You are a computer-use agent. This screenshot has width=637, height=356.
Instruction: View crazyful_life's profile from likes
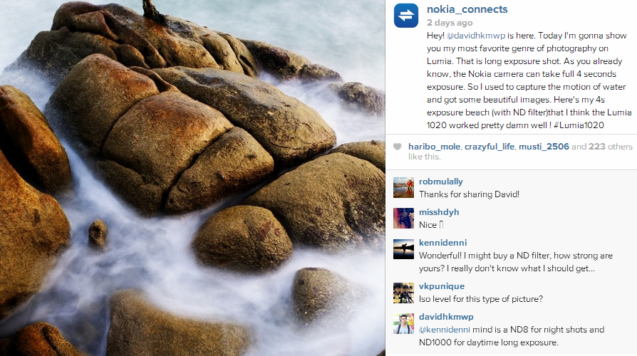point(489,147)
